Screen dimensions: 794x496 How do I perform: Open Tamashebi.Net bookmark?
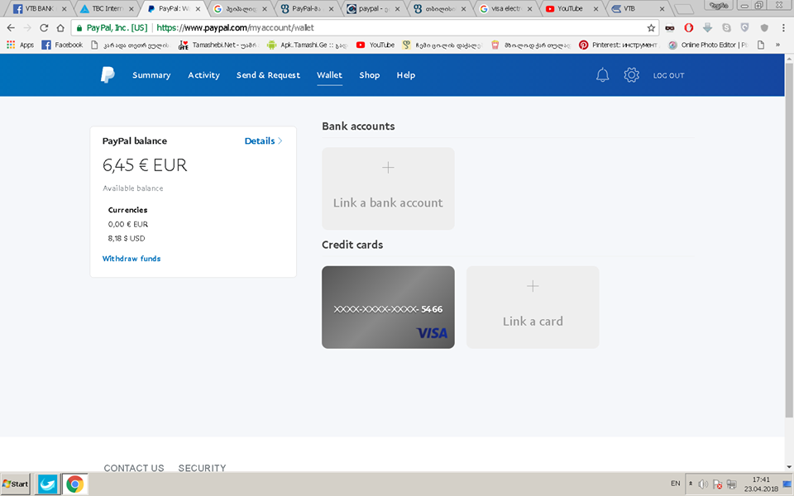[218, 45]
